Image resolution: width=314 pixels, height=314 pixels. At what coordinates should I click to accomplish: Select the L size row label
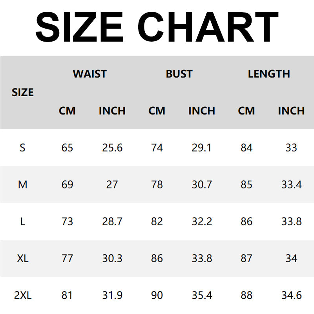pyautogui.click(x=23, y=221)
